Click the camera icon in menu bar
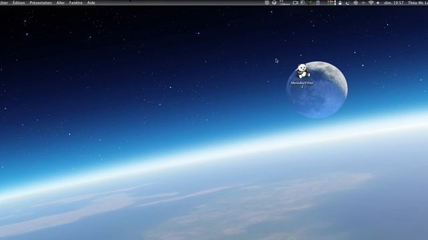428x240 pixels. [296, 3]
